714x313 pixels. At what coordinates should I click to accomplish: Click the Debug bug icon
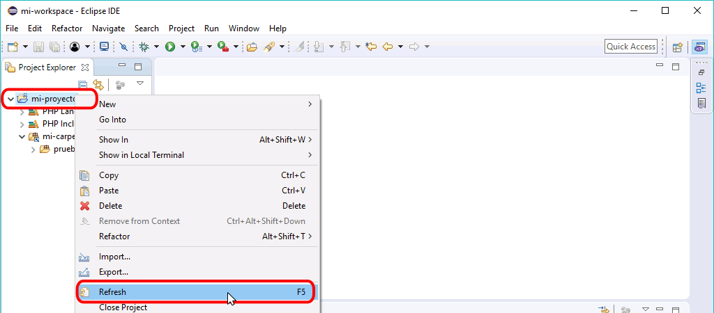click(x=144, y=47)
